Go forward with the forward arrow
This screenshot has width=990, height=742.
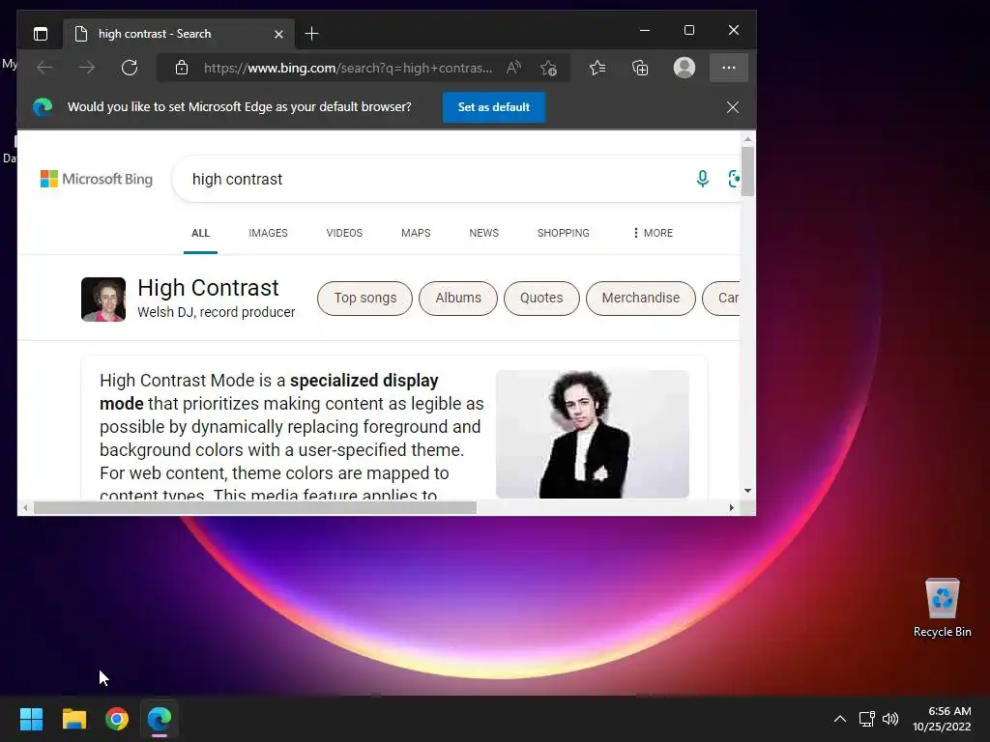(87, 68)
